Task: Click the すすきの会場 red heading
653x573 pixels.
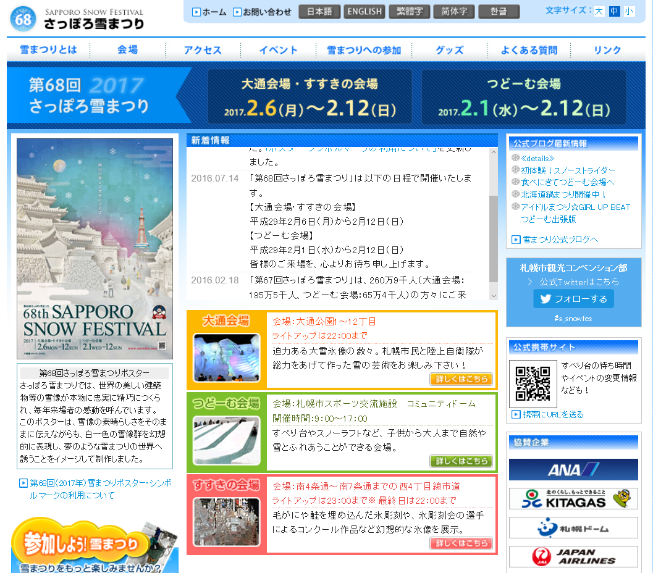Action: pos(225,485)
